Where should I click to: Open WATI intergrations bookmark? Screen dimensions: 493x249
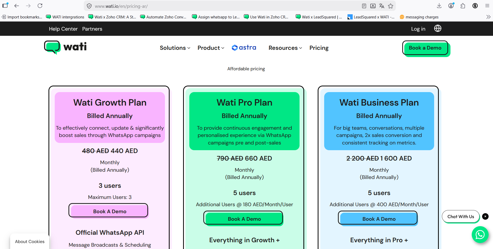pos(65,17)
